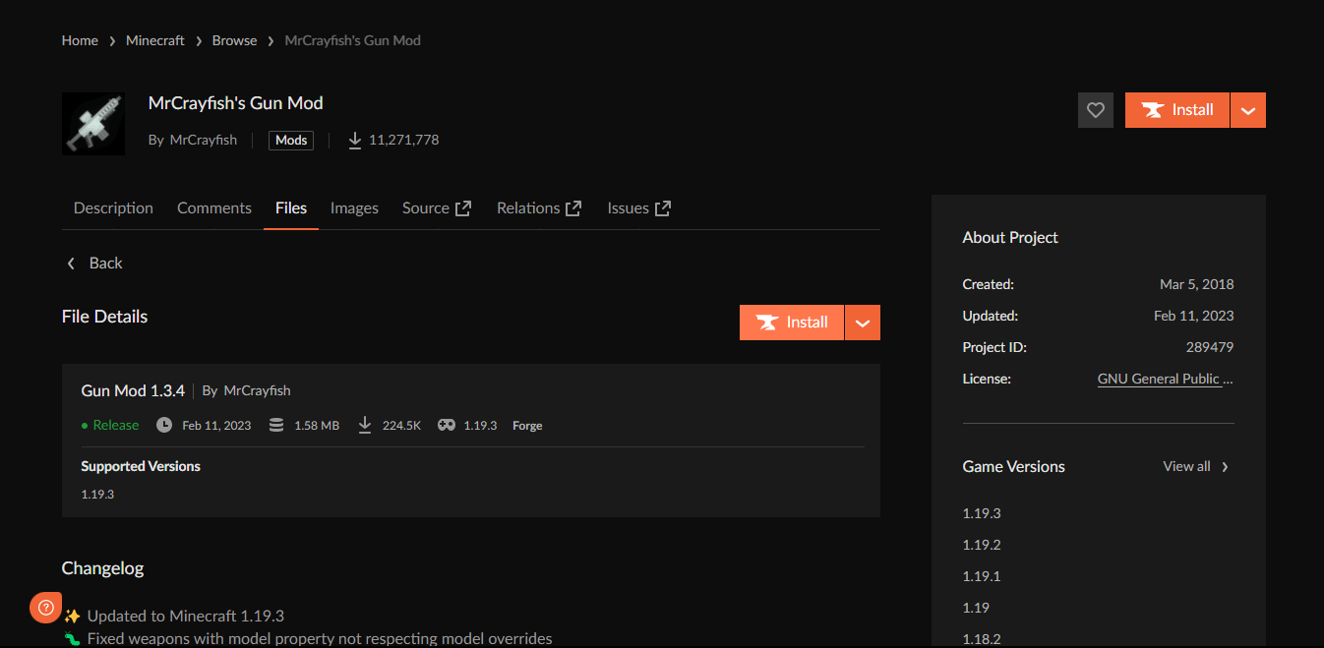Open the Images tab
1324x648 pixels.
(354, 208)
